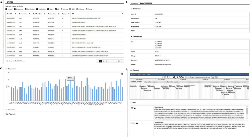250x137 pixels.
Task: Open the GO column filter icon
Action: 123,14
